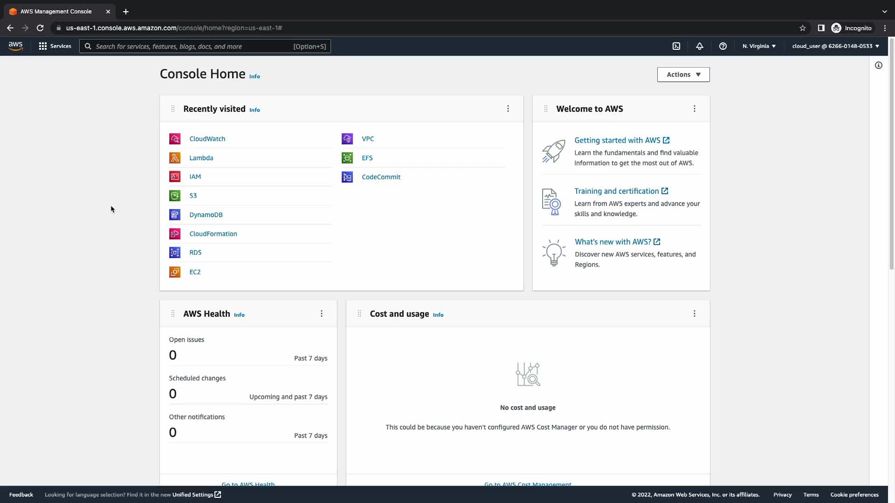The height and width of the screenshot is (503, 895).
Task: Open the Services menu
Action: coord(55,46)
